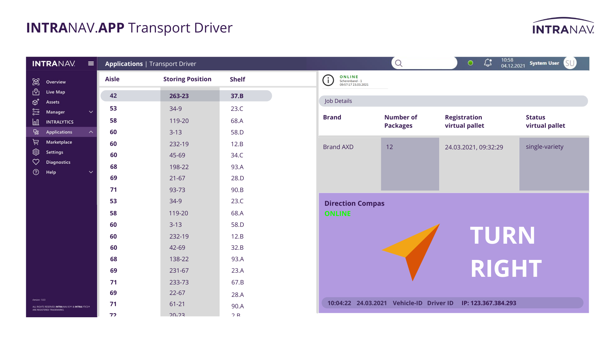611x344 pixels.
Task: Click the green ONLINE compass status
Action: (338, 213)
